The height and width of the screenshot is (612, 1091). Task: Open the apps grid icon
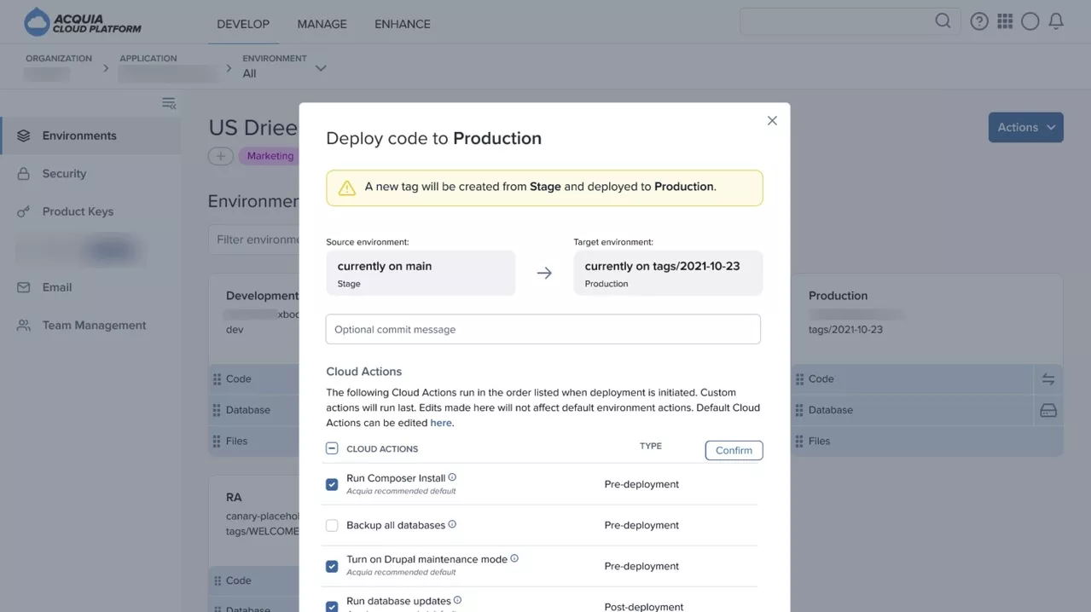pyautogui.click(x=1005, y=22)
